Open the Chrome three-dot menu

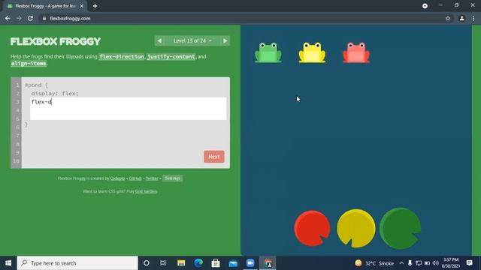tap(473, 18)
